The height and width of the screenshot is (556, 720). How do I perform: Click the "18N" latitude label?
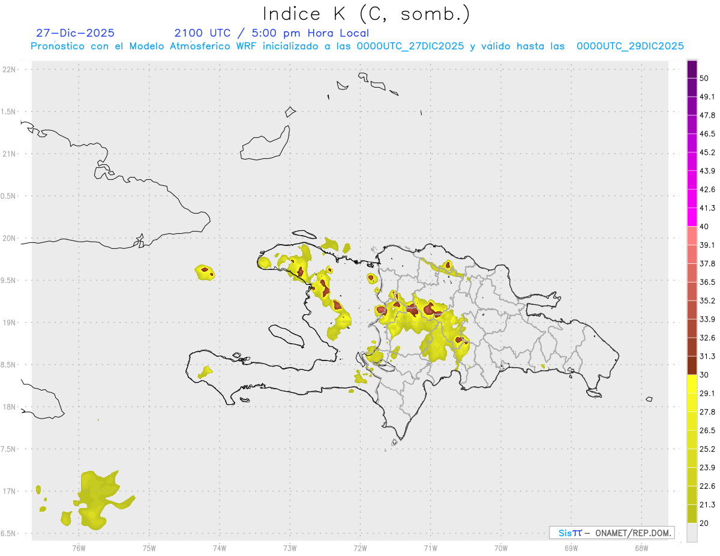pos(10,407)
